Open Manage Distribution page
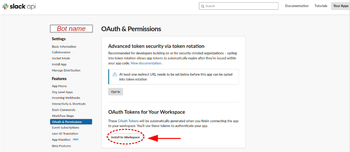 66,70
